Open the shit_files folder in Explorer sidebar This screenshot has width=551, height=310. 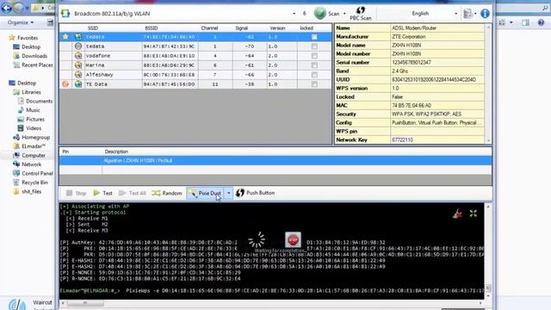28,191
